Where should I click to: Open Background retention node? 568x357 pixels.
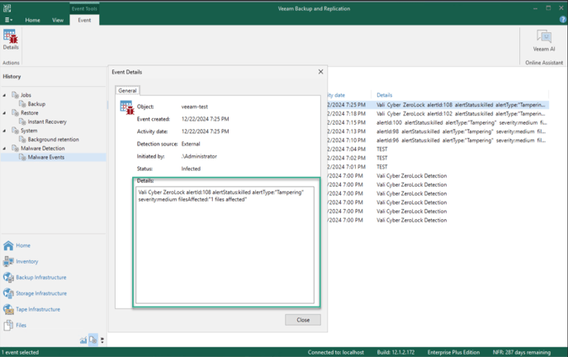[53, 140]
